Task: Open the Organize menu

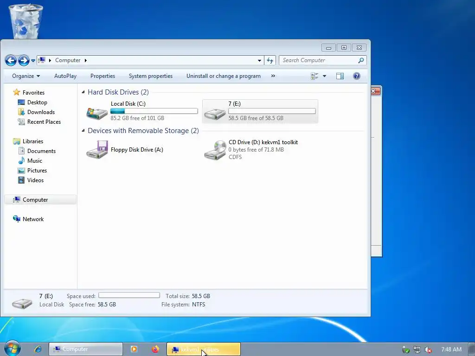Action: pos(26,76)
